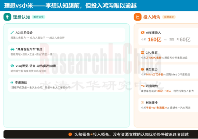Viewport: 198px width, 139px height.
Task: Click the 利润制约 card title
Action: point(152,86)
